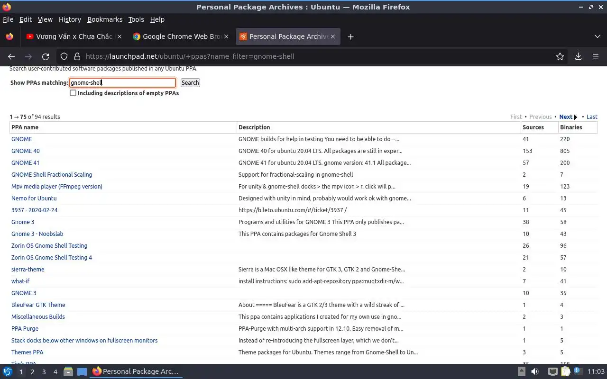607x379 pixels.
Task: Reload the current Launchpad page
Action: [46, 56]
